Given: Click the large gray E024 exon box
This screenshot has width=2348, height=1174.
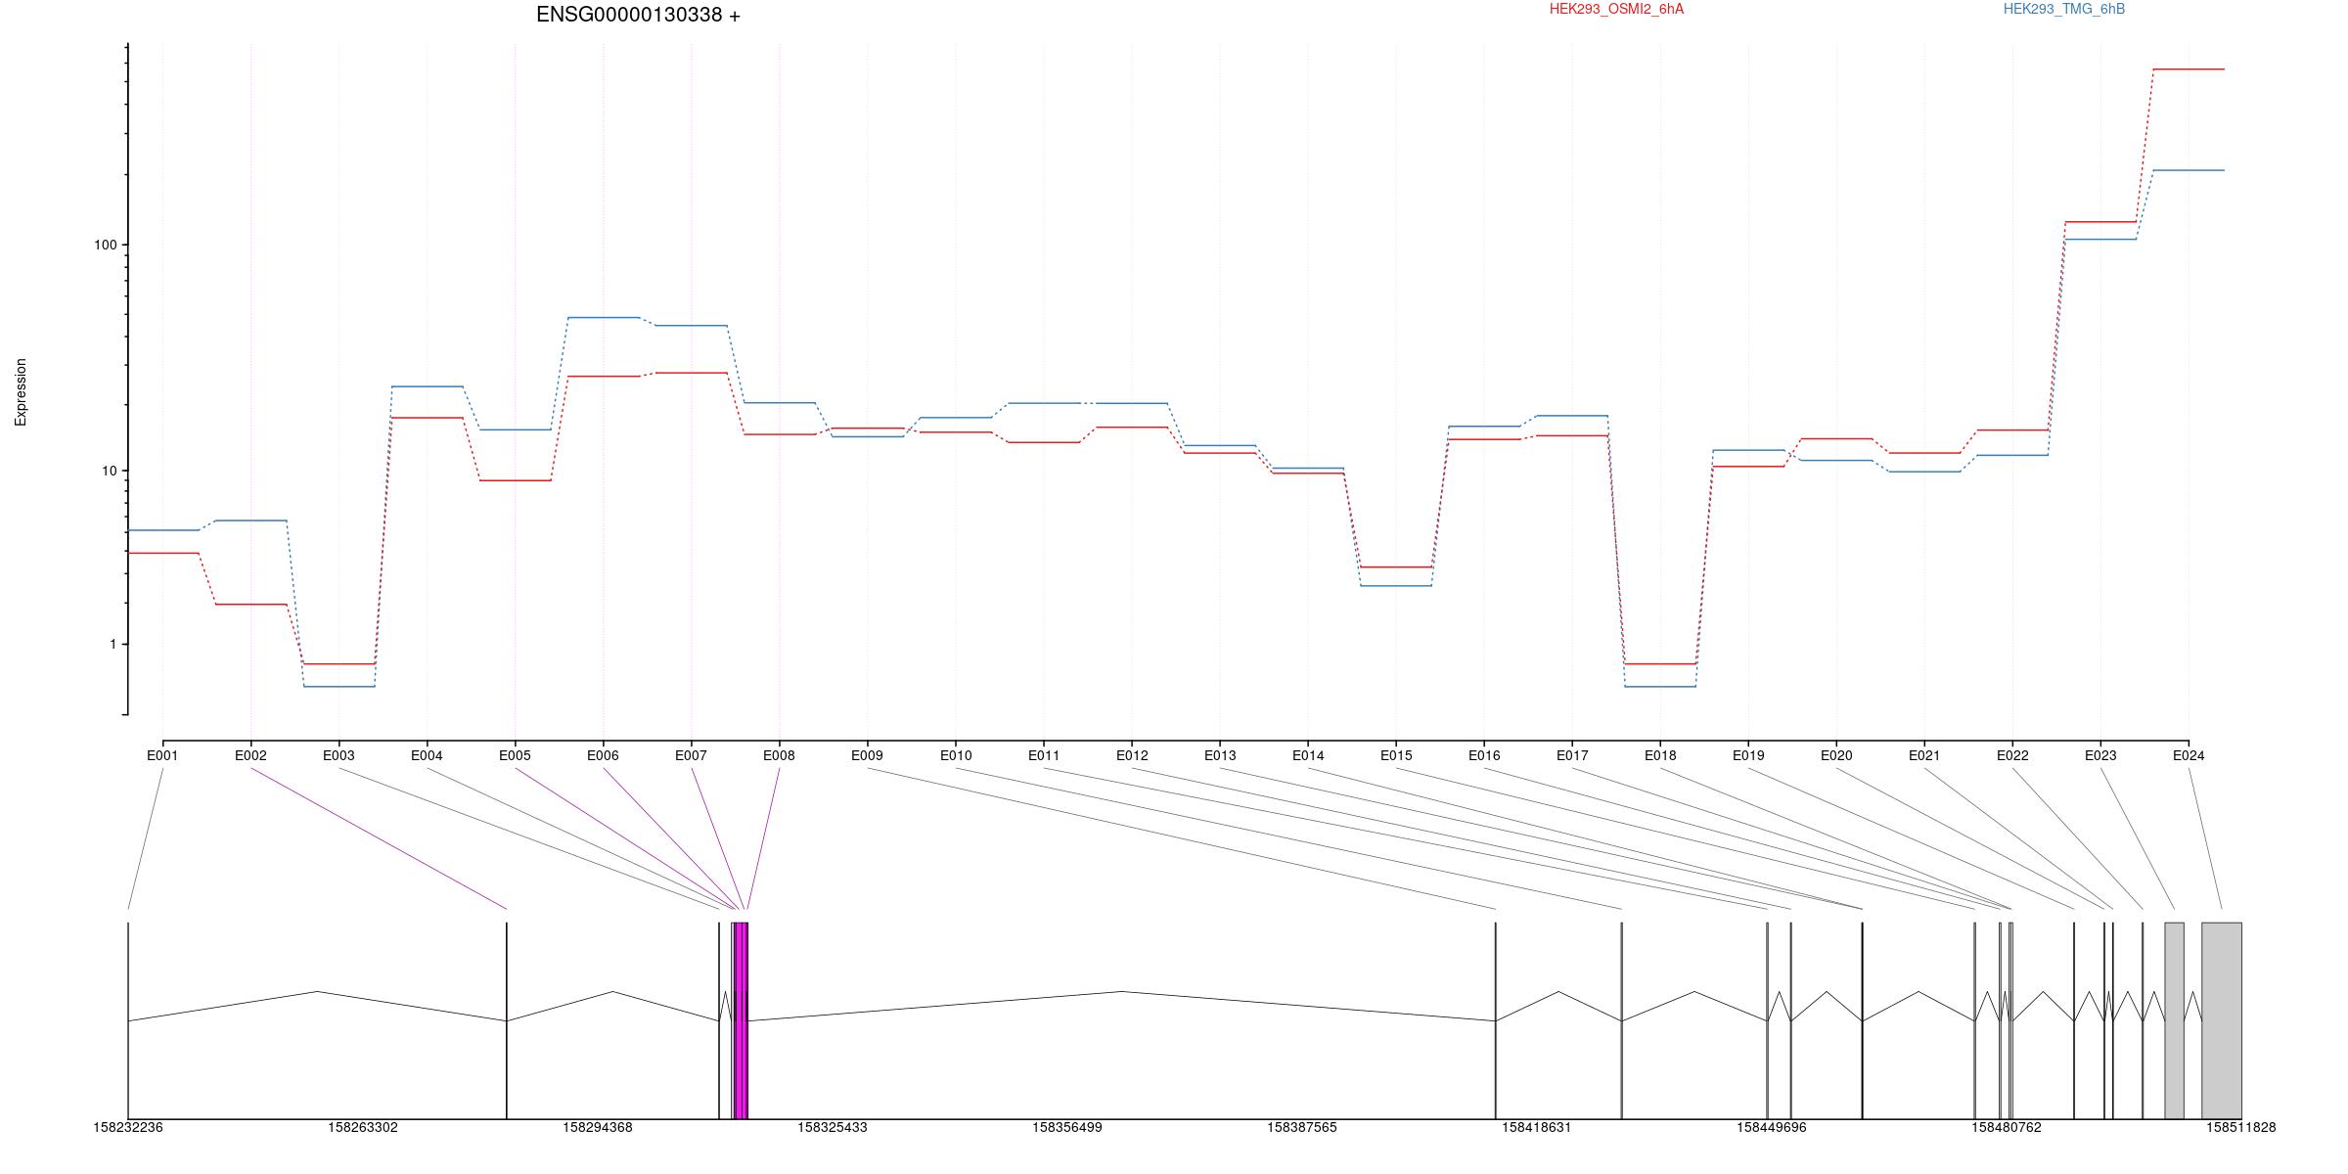Looking at the screenshot, I should [2222, 1020].
